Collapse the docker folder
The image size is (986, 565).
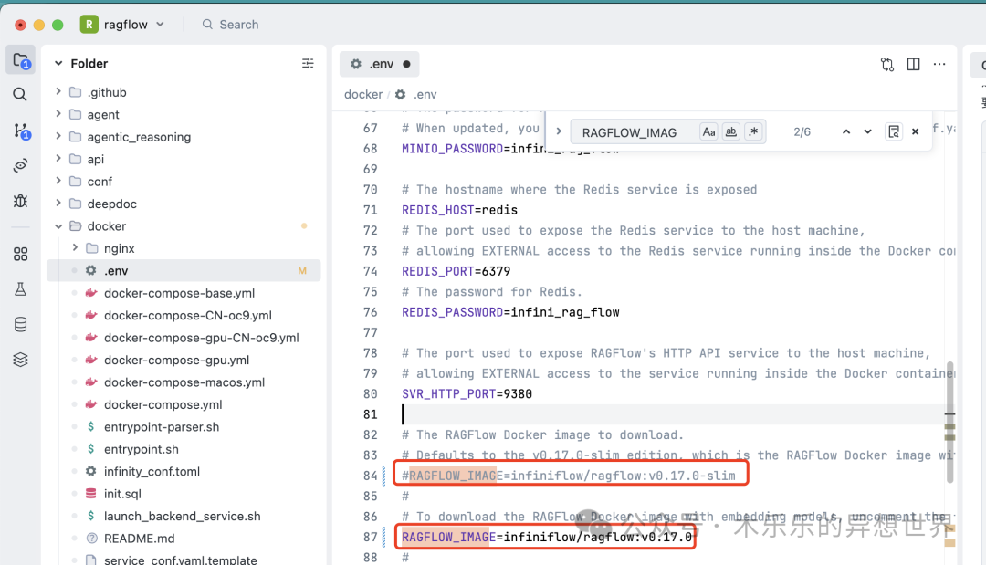(x=58, y=225)
